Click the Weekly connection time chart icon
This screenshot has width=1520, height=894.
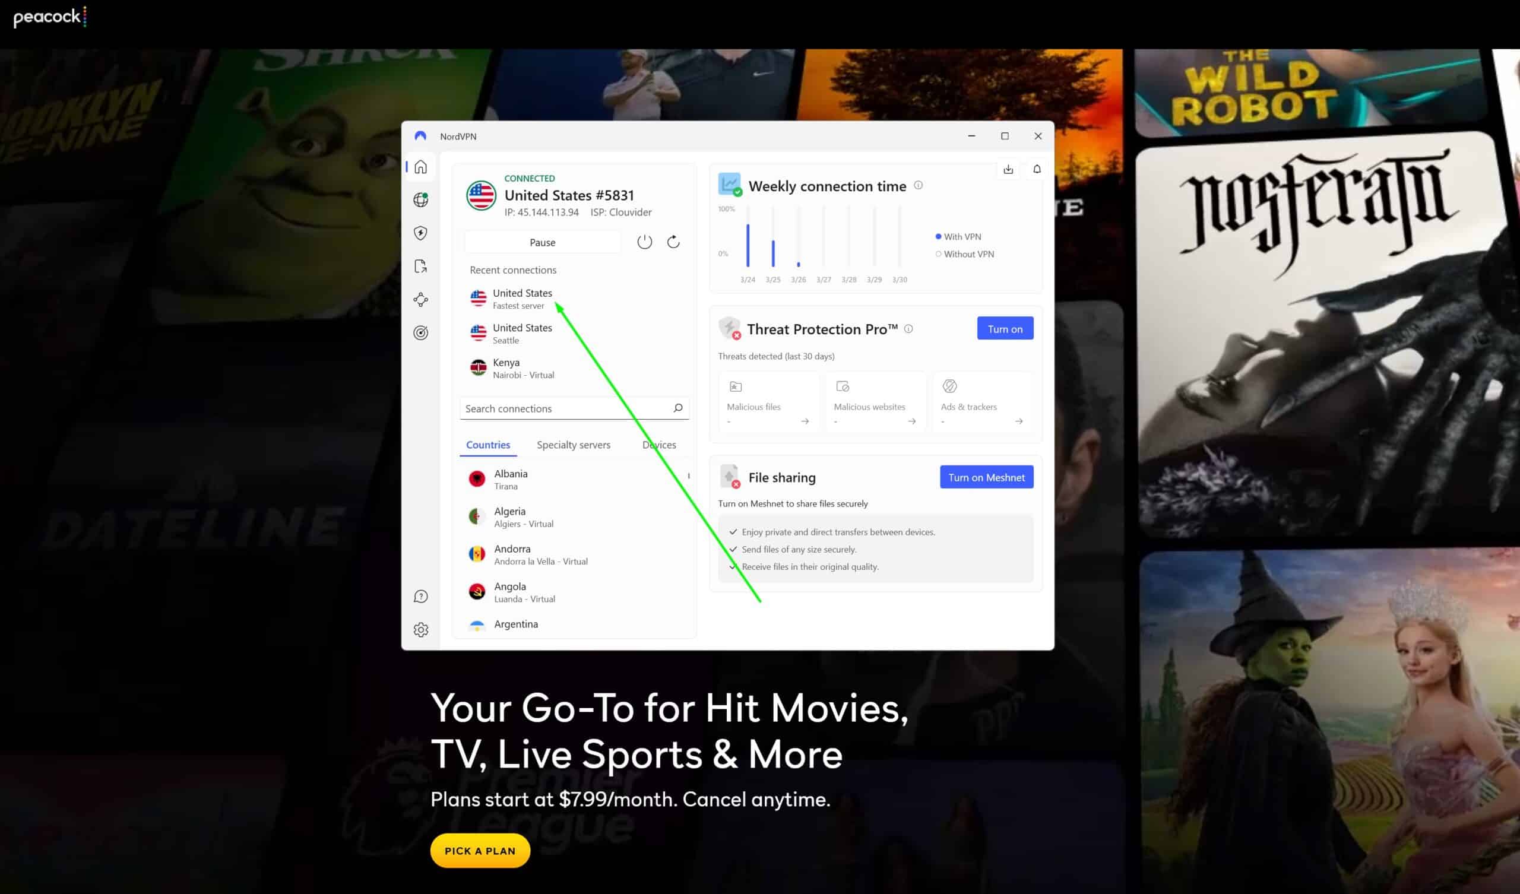click(730, 184)
